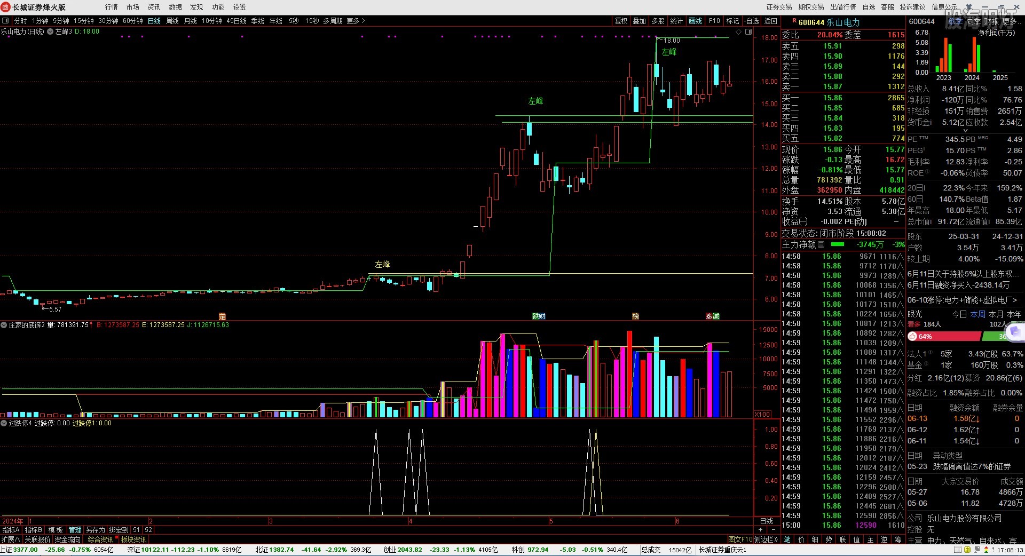Screen dimensions: 1025x556
Task: Open the 图文F10 button
Action: pyautogui.click(x=740, y=539)
